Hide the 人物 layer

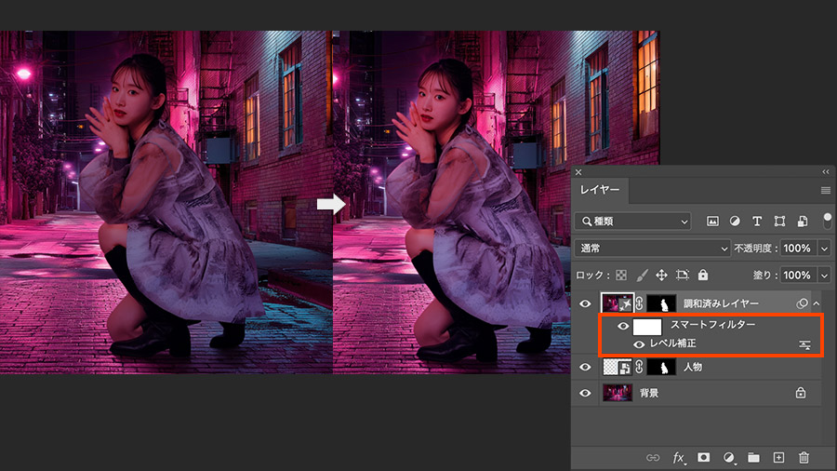click(585, 367)
